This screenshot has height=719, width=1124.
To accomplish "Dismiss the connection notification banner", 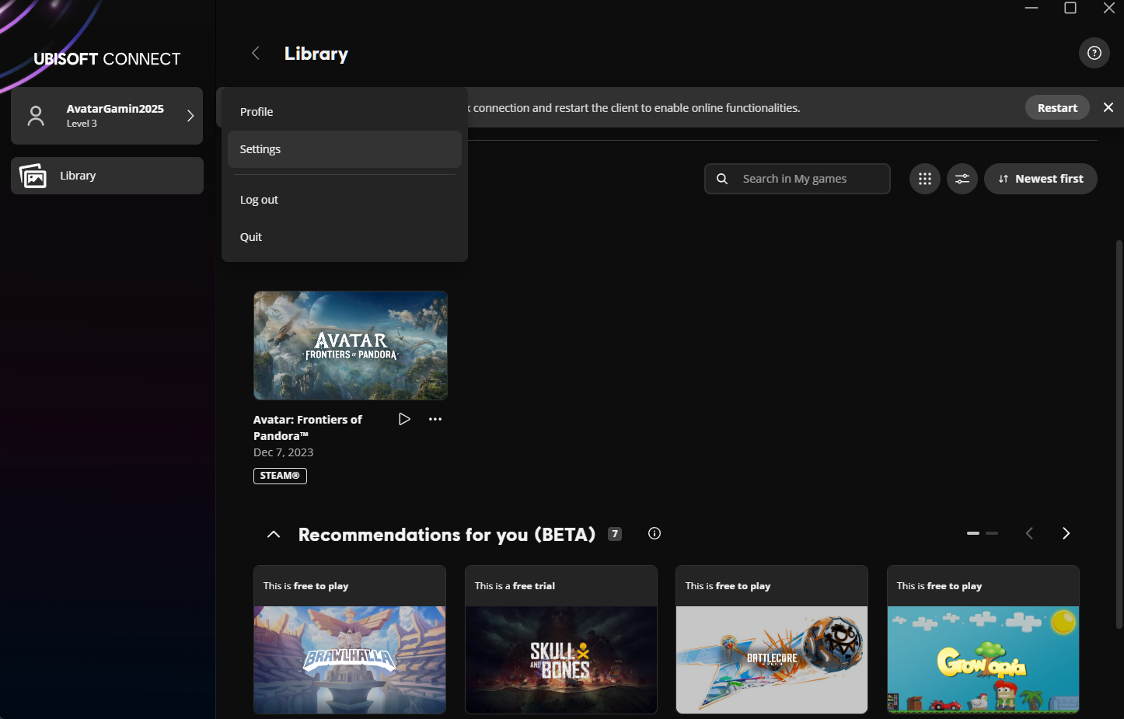I will (x=1108, y=107).
